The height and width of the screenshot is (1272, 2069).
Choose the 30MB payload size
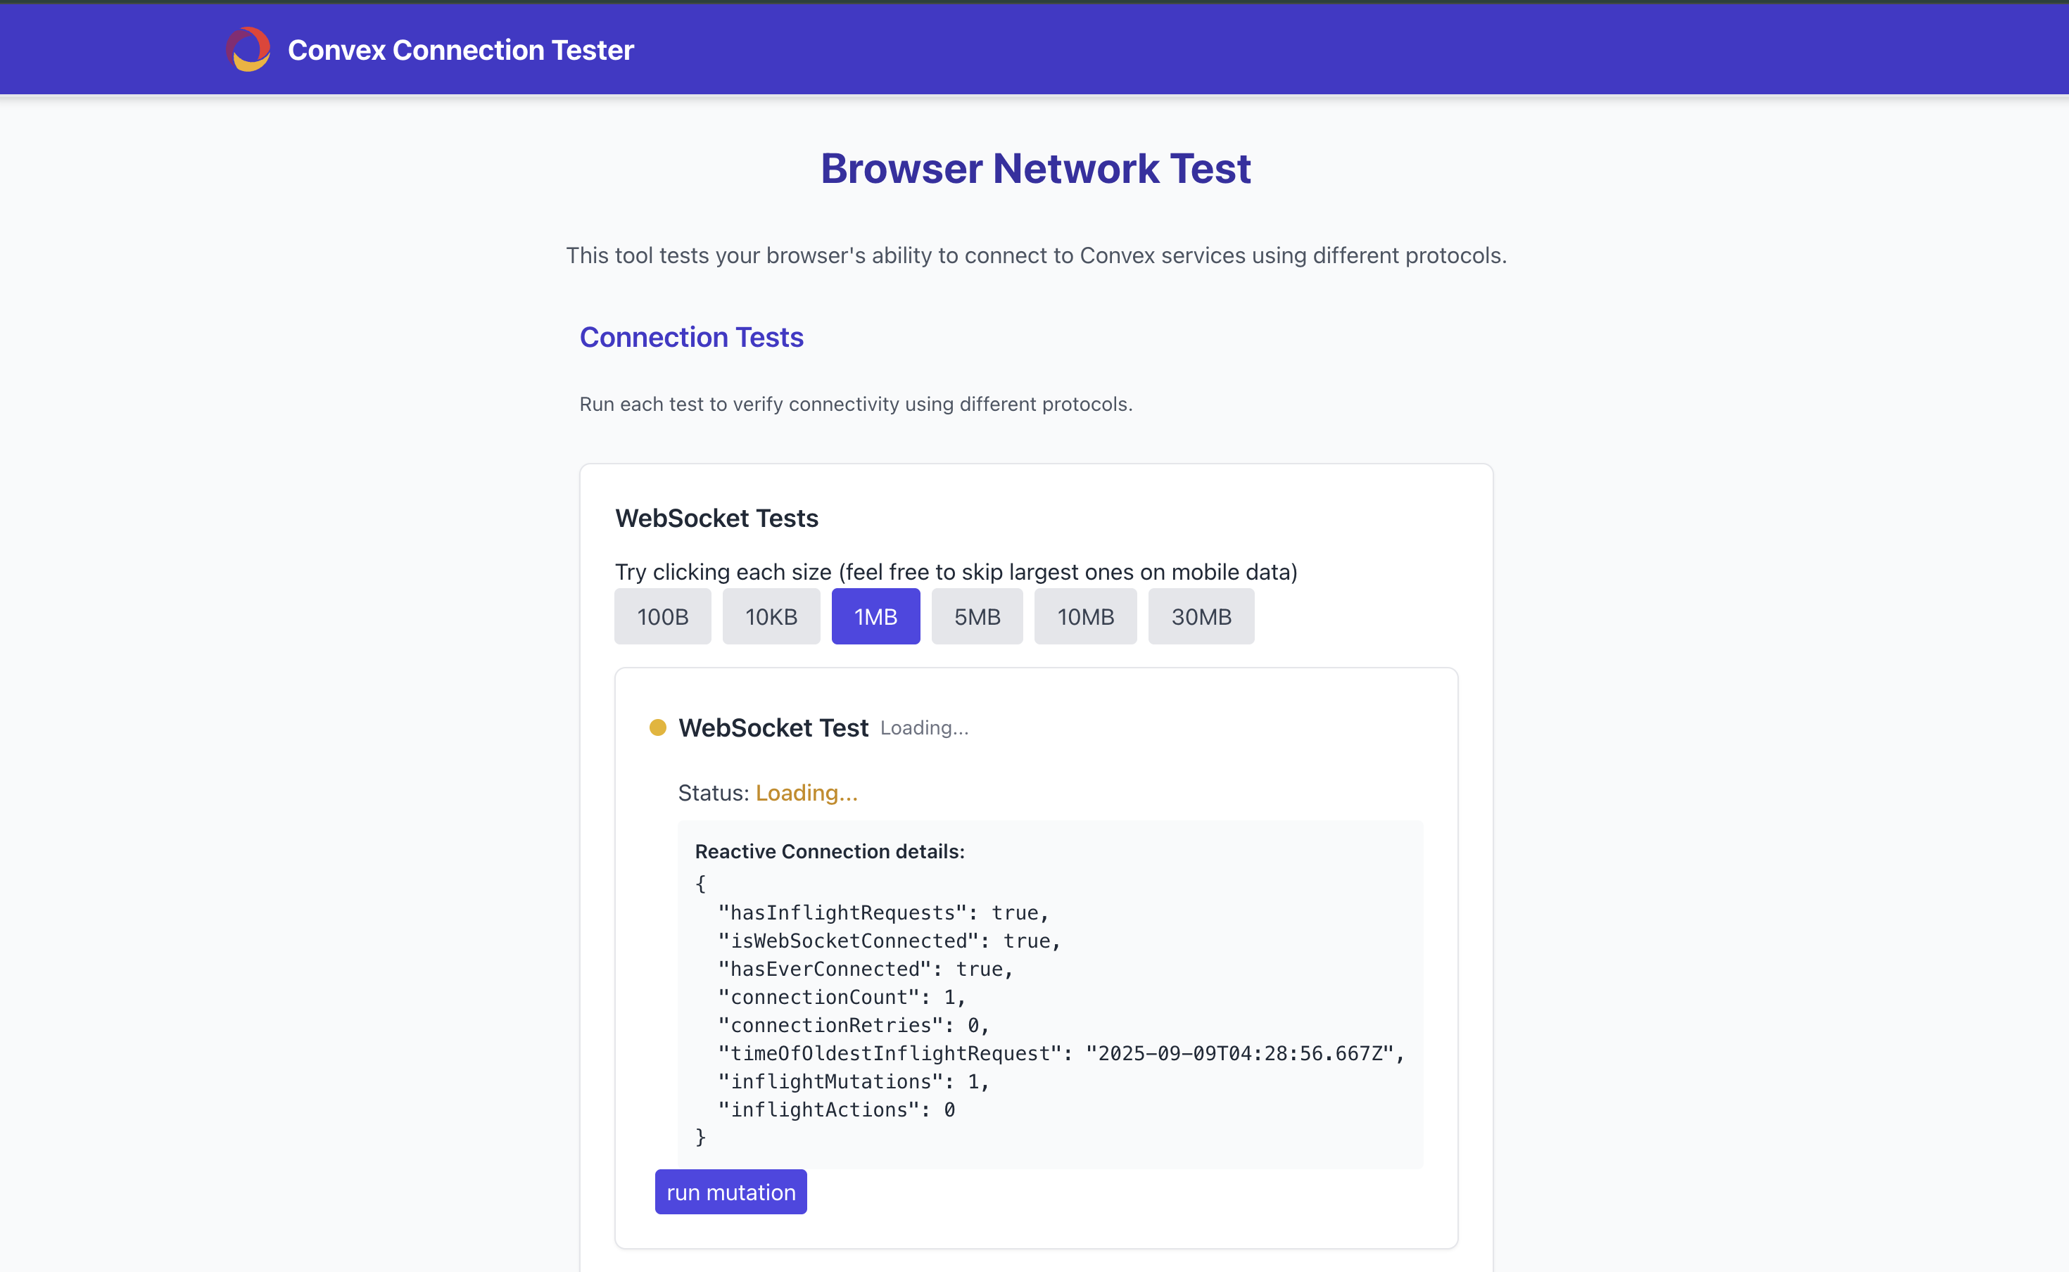tap(1201, 616)
